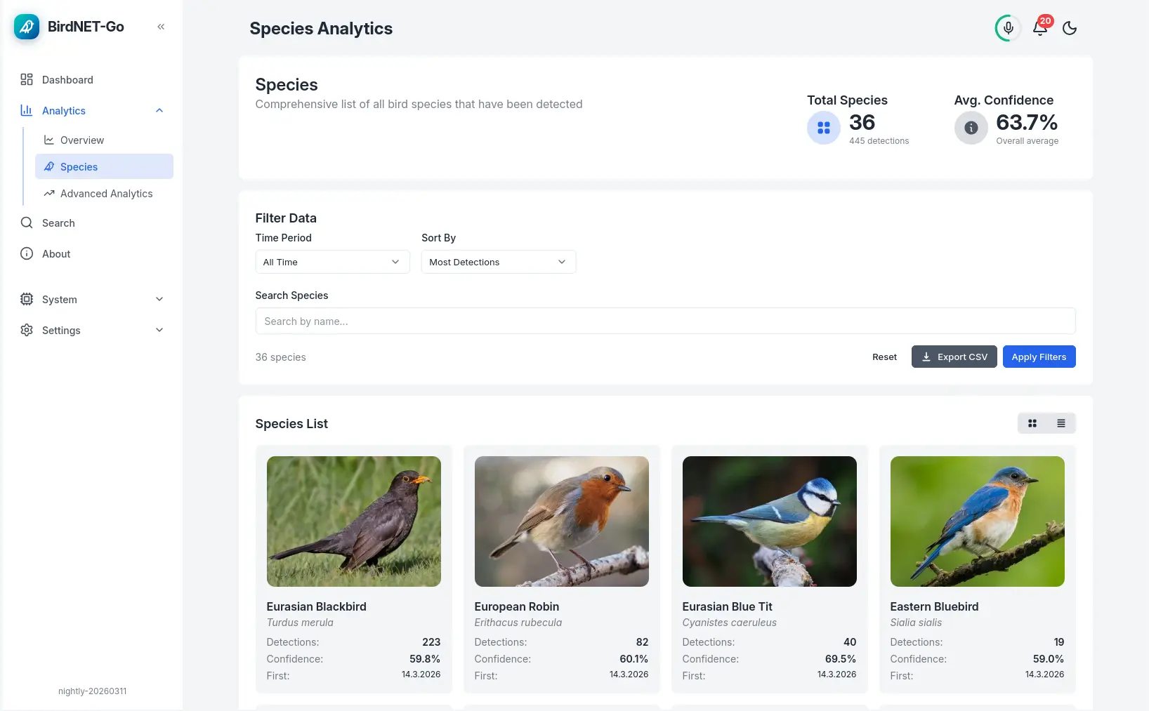The image size is (1149, 711).
Task: Toggle dark mode with moon icon
Action: [x=1070, y=28]
